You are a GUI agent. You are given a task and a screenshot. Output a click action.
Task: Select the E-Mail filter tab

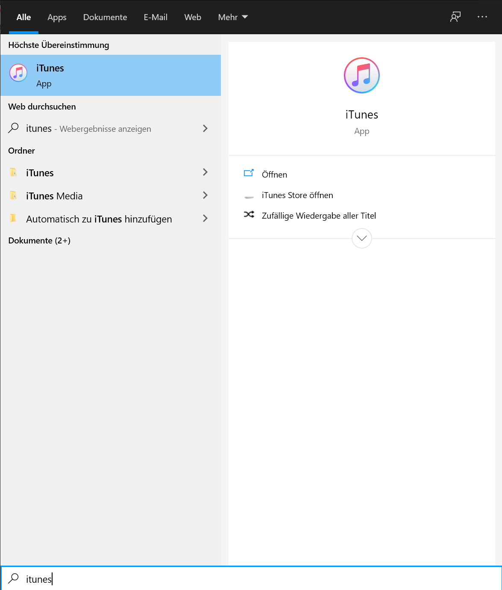click(156, 17)
